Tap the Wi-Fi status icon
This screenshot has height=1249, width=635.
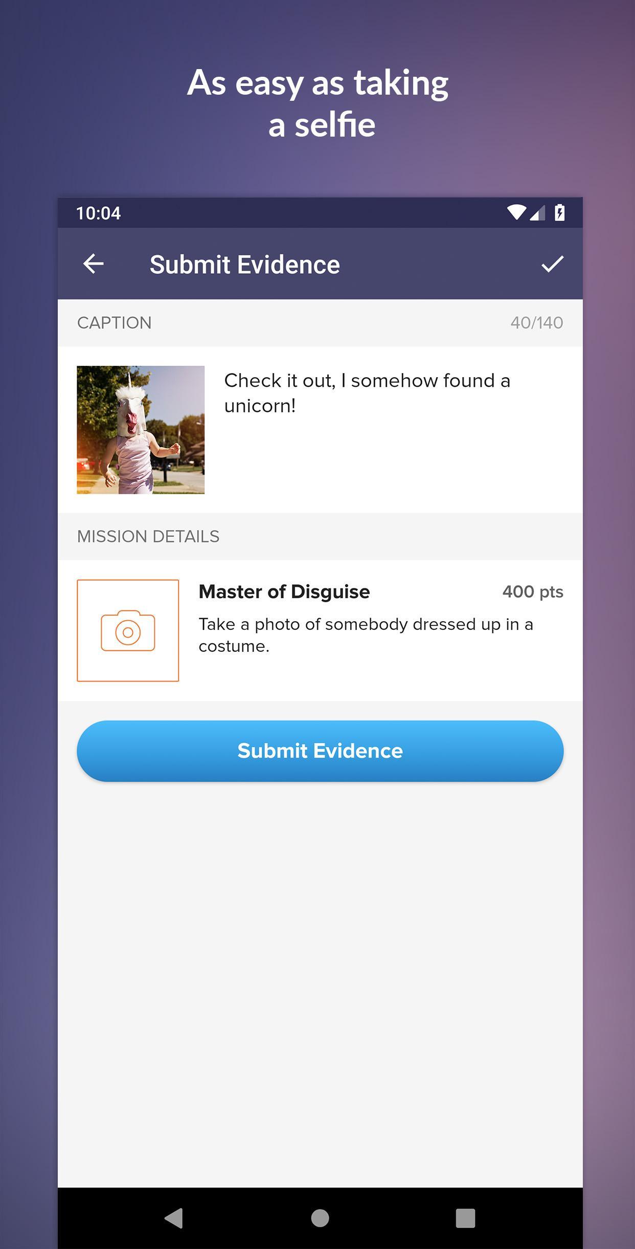[x=516, y=212]
